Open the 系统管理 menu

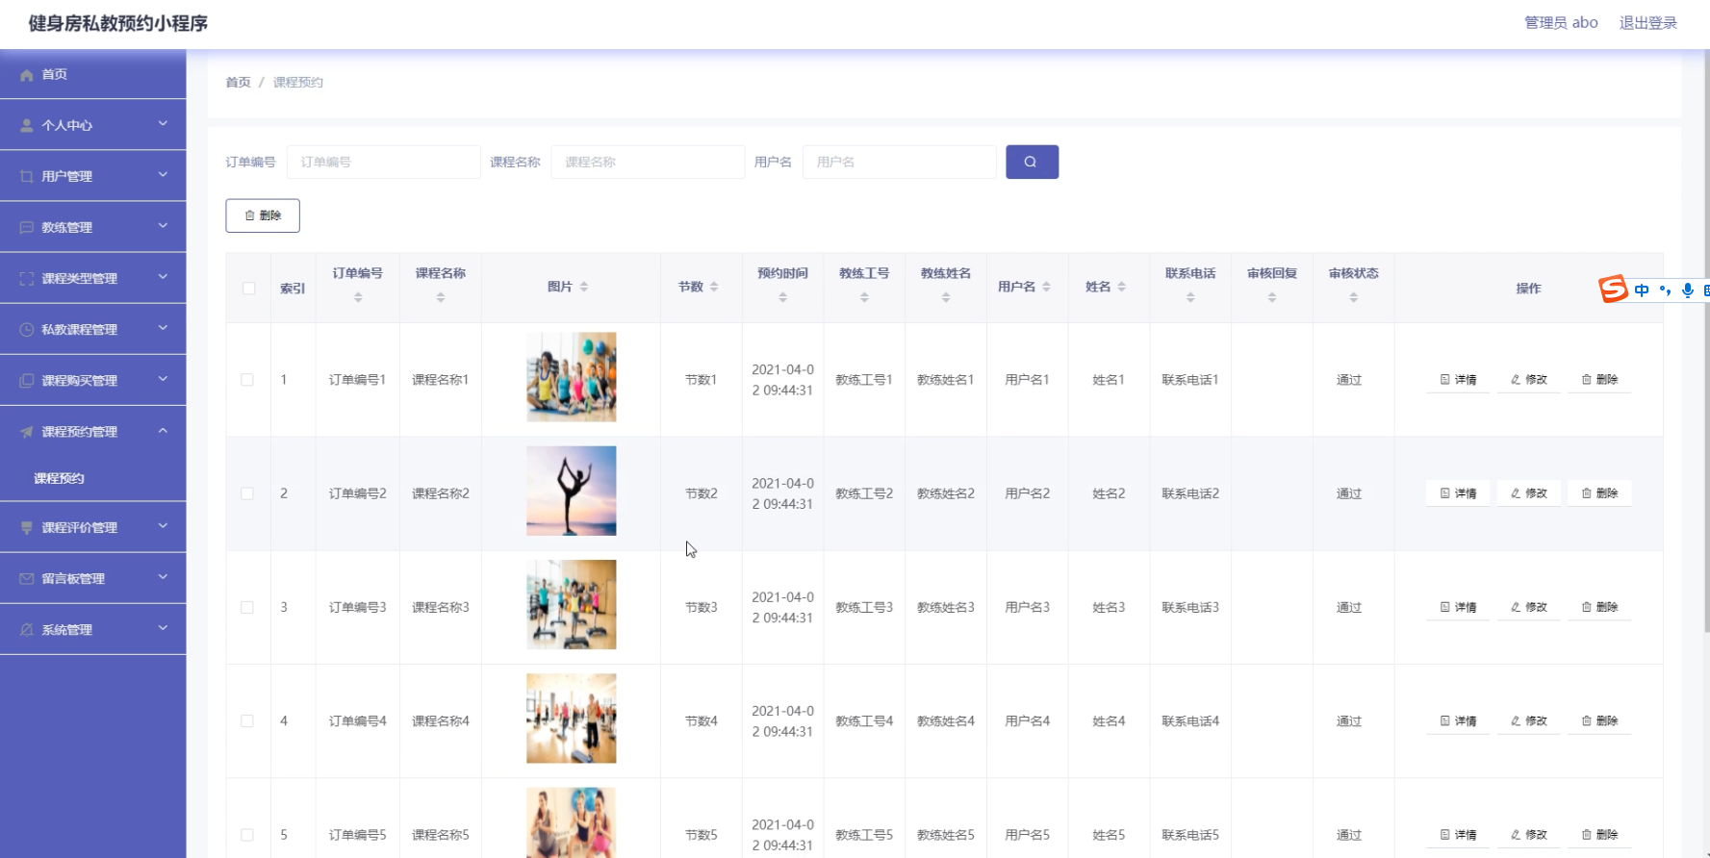coord(93,630)
